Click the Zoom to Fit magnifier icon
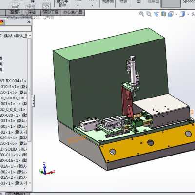195x195 pixels. [x=141, y=14]
